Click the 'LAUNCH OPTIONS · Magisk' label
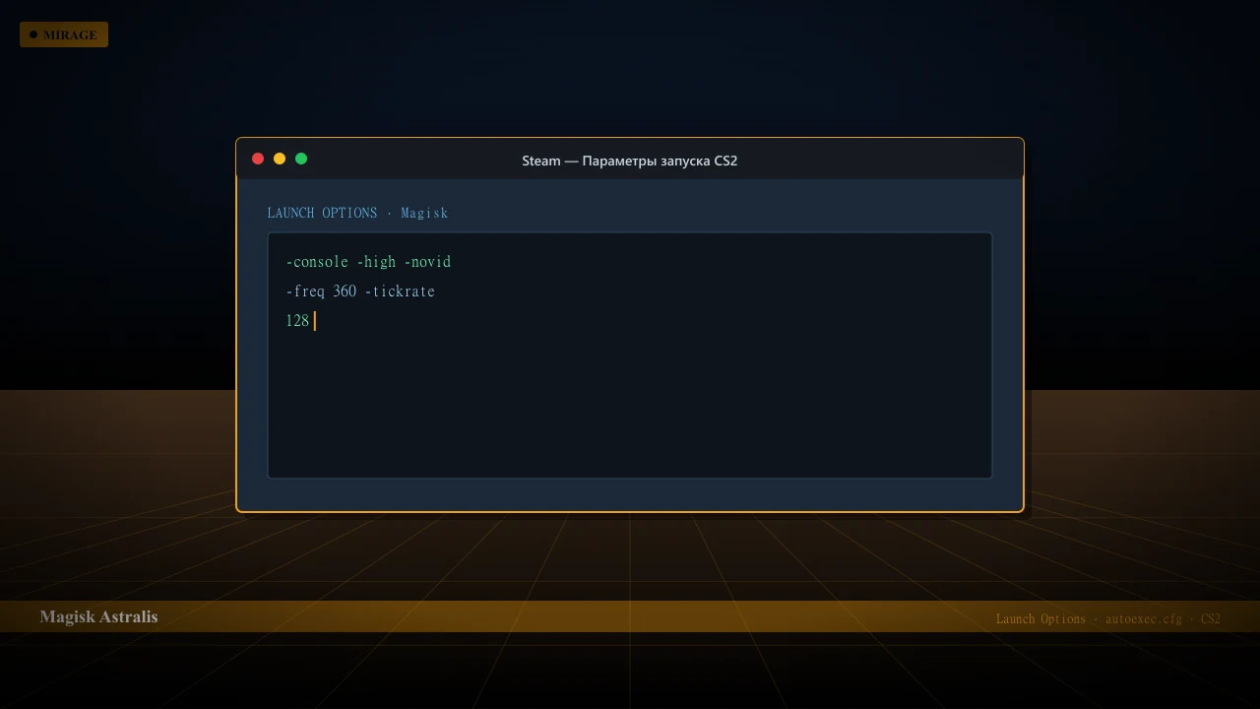The image size is (1260, 709). [357, 213]
